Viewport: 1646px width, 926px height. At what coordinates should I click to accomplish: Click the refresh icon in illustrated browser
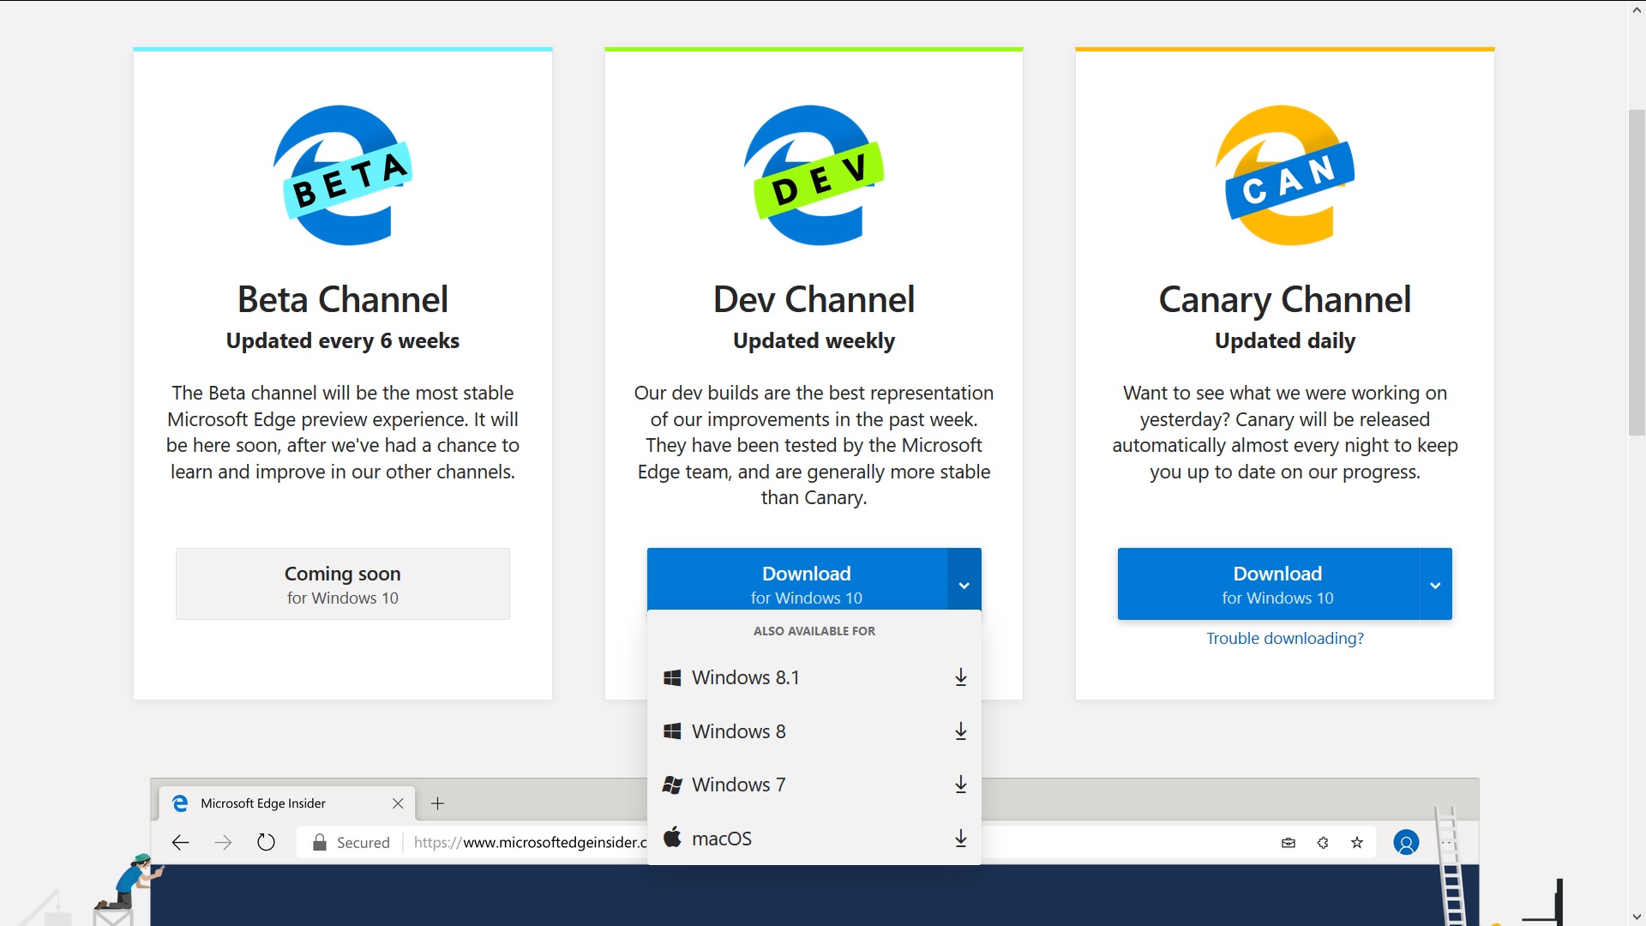[x=266, y=843]
